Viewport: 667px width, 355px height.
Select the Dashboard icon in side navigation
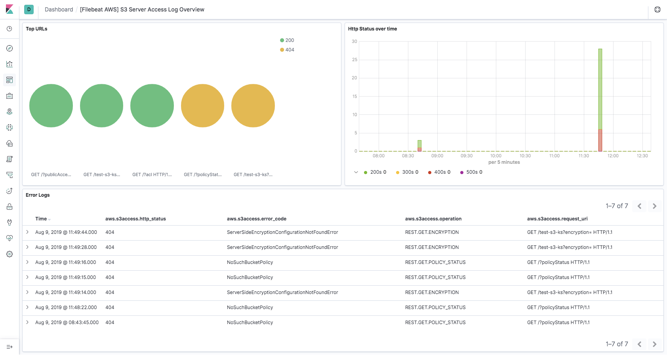click(10, 80)
